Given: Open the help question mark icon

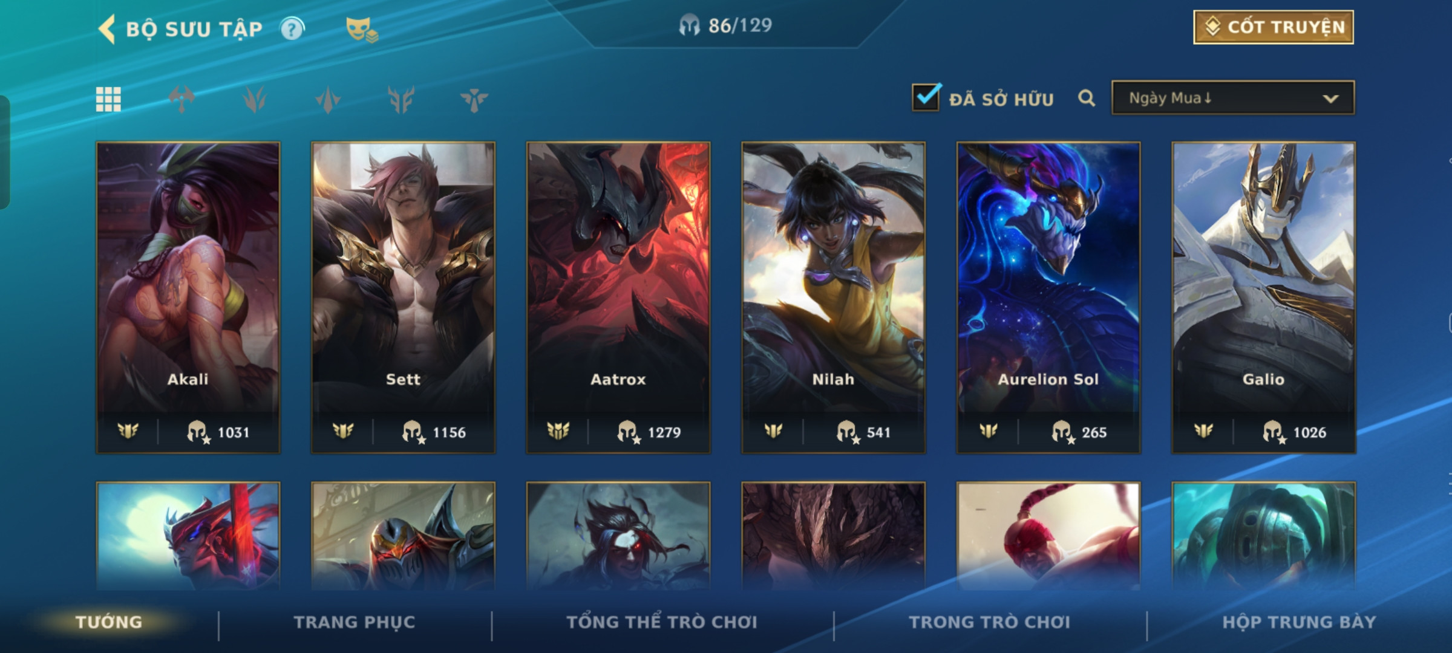Looking at the screenshot, I should click(292, 29).
